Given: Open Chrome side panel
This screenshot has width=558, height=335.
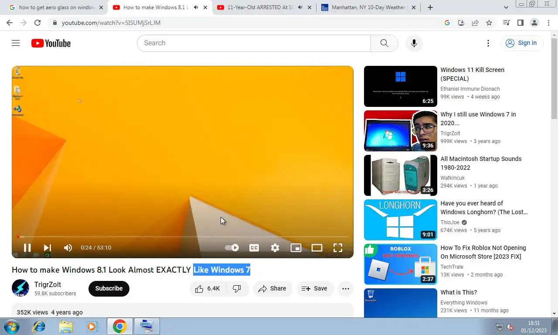Looking at the screenshot, I should click(520, 23).
